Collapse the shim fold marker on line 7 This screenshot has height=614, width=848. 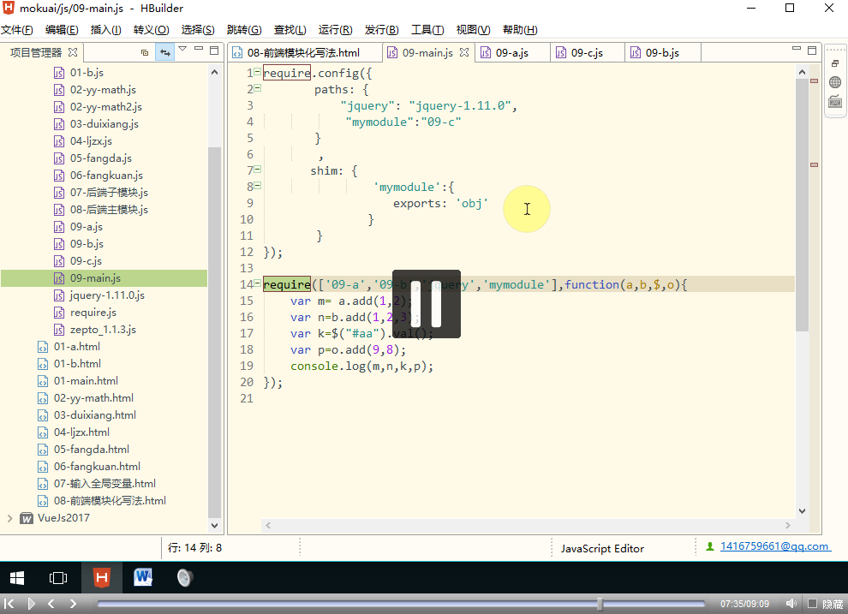coord(258,170)
